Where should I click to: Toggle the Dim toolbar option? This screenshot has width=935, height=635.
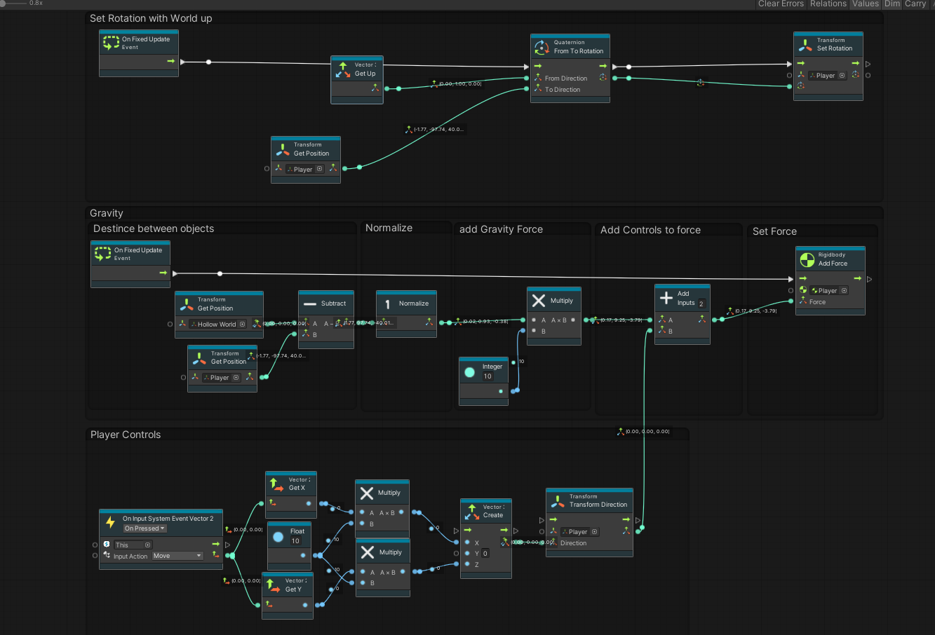[x=892, y=4]
